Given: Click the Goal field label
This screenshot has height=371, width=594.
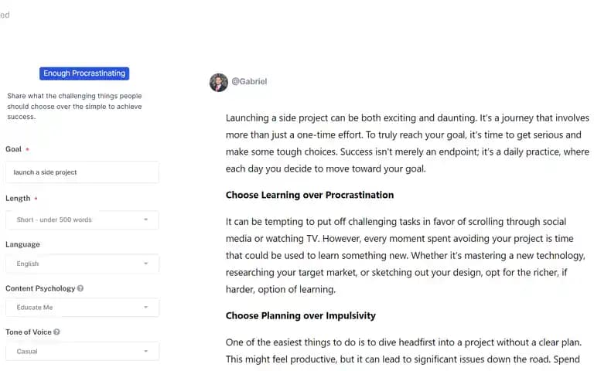Looking at the screenshot, I should (14, 149).
